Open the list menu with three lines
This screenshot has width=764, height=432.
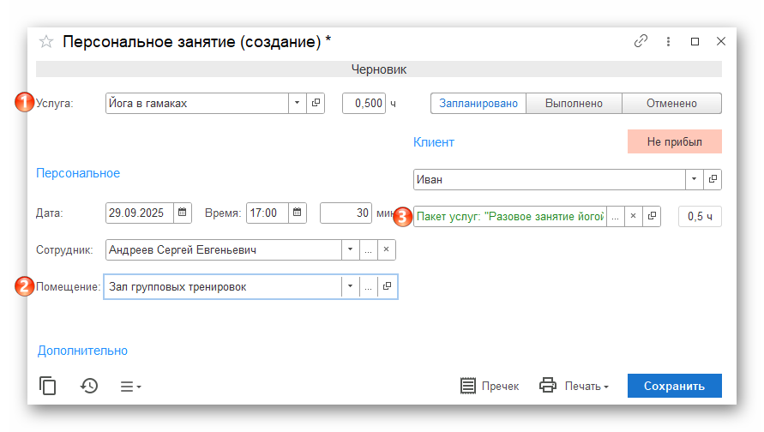pos(130,387)
